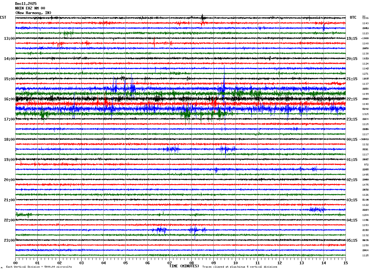Screen dimensions: 370x271
Task: Click the 20:00 CST time label
Action: pos(9,180)
